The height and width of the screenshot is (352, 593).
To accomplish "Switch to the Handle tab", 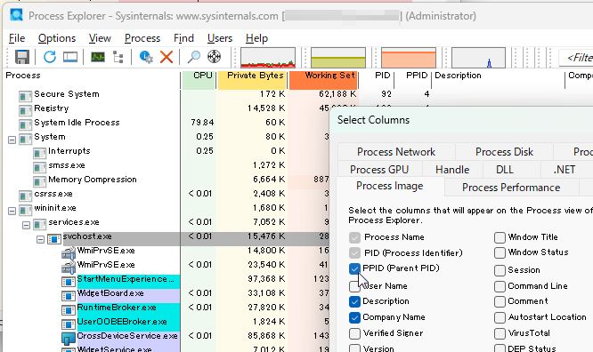I will [452, 170].
